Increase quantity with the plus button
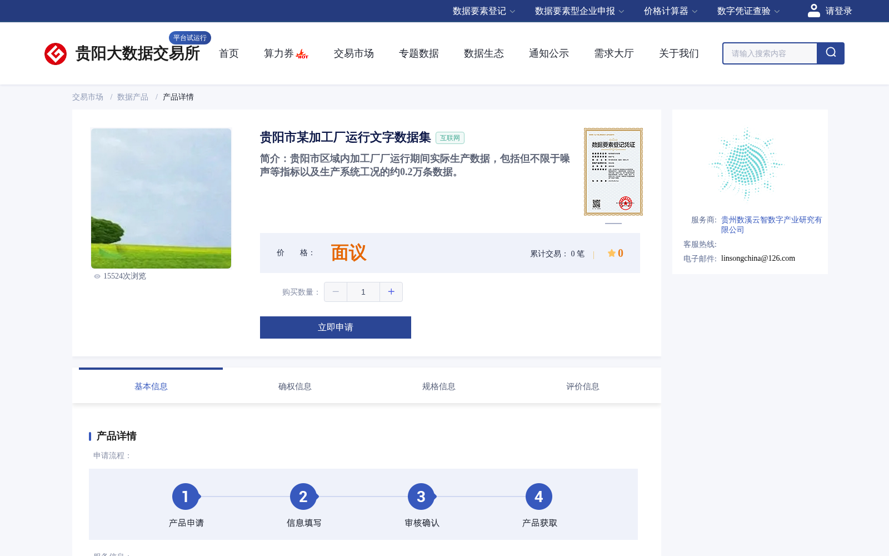Image resolution: width=889 pixels, height=556 pixels. [391, 292]
